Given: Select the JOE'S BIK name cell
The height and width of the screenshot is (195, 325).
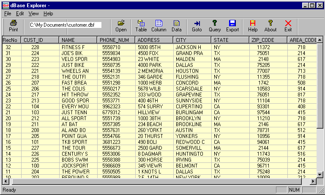Looking at the screenshot, I should (x=78, y=53).
